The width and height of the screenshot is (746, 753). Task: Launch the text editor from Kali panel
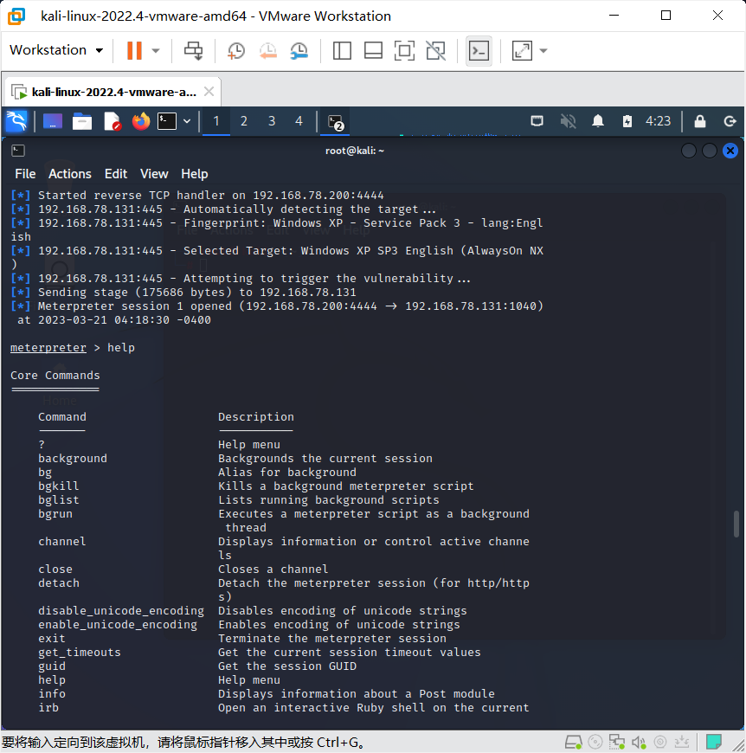[x=112, y=121]
